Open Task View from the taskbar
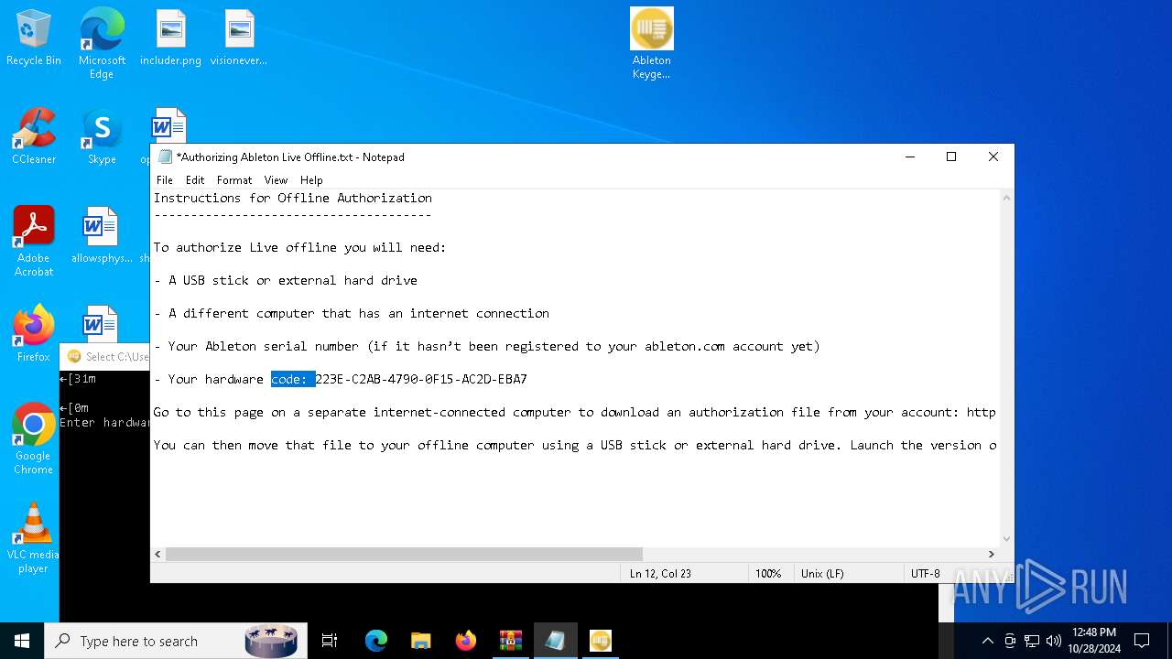1172x659 pixels. (330, 641)
